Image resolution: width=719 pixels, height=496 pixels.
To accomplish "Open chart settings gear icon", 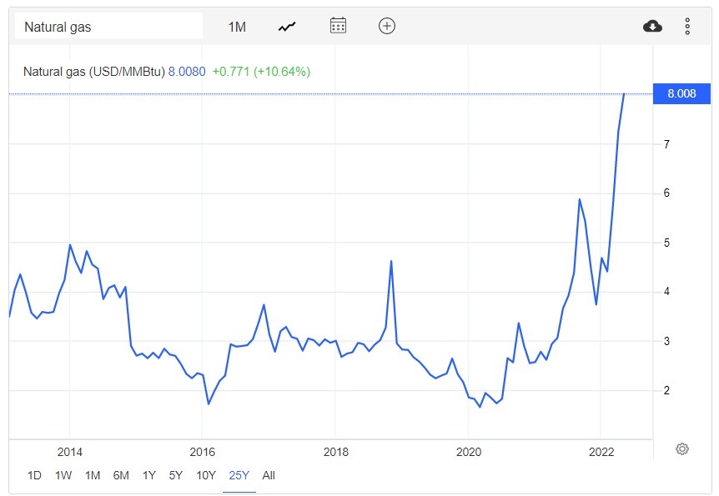I will (x=682, y=449).
